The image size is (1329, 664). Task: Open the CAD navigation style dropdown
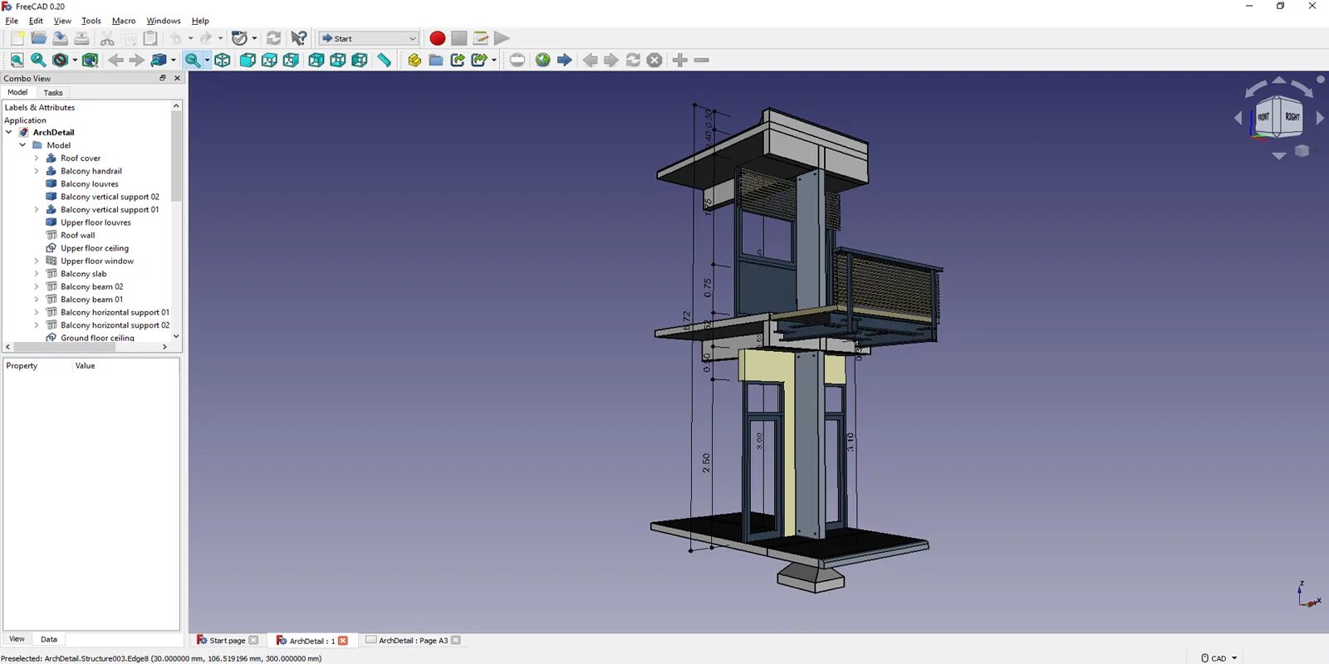(1219, 657)
